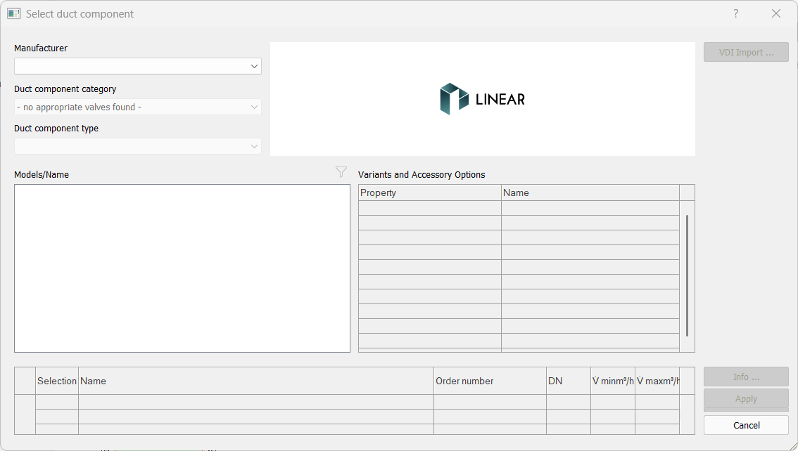Click the LINEAR logo image
Screen dimensions: 798x451
coord(482,99)
